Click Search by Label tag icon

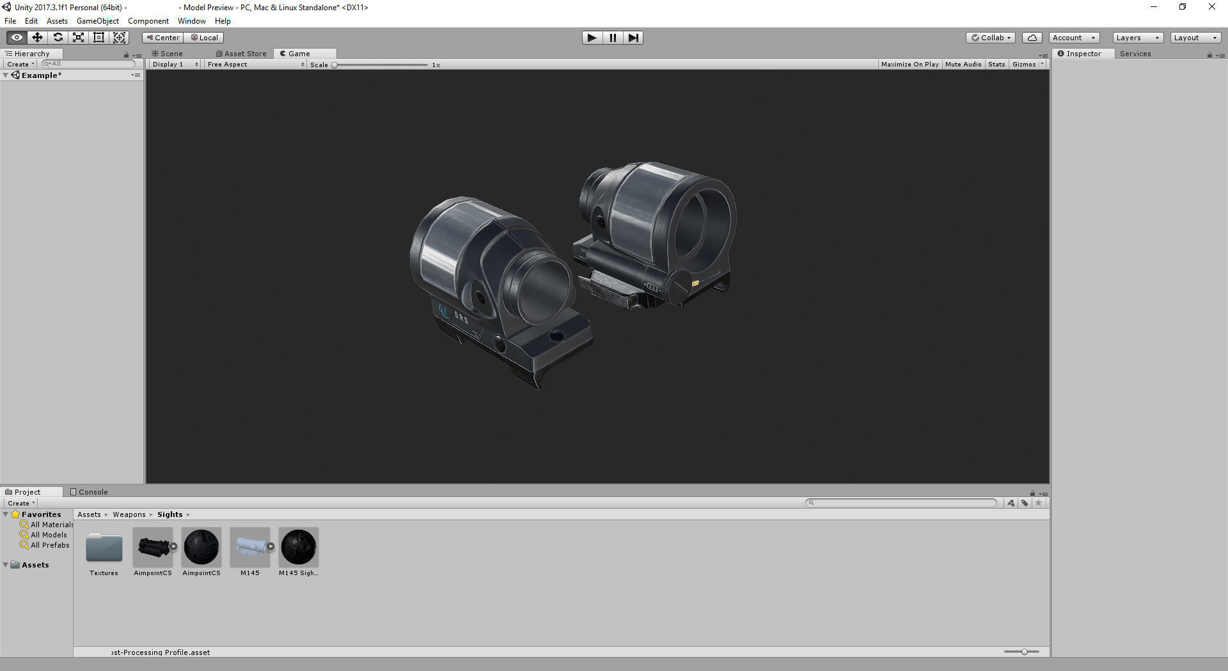click(x=1025, y=503)
